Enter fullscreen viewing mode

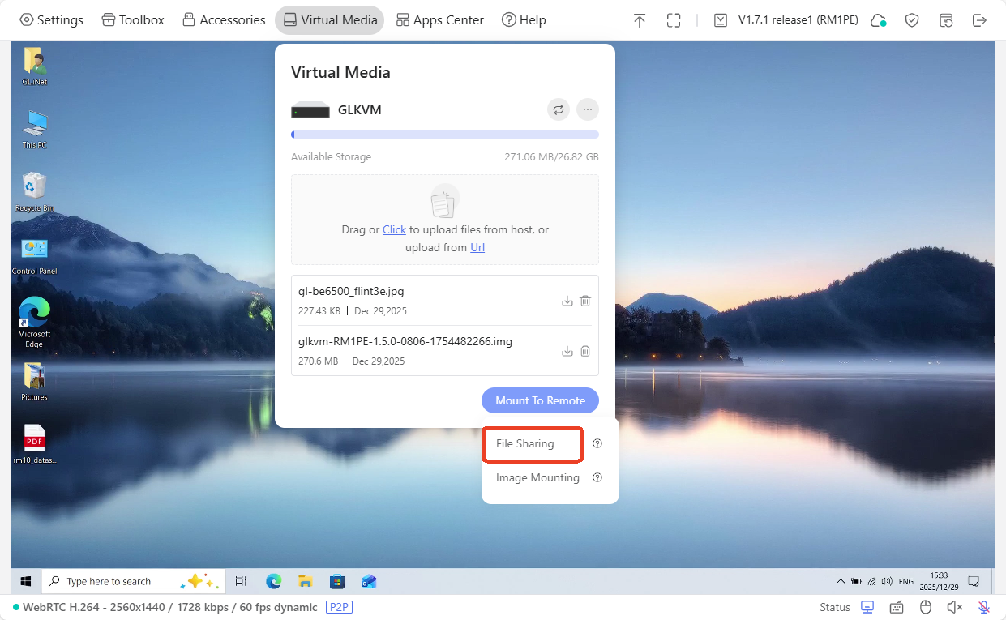click(x=674, y=19)
